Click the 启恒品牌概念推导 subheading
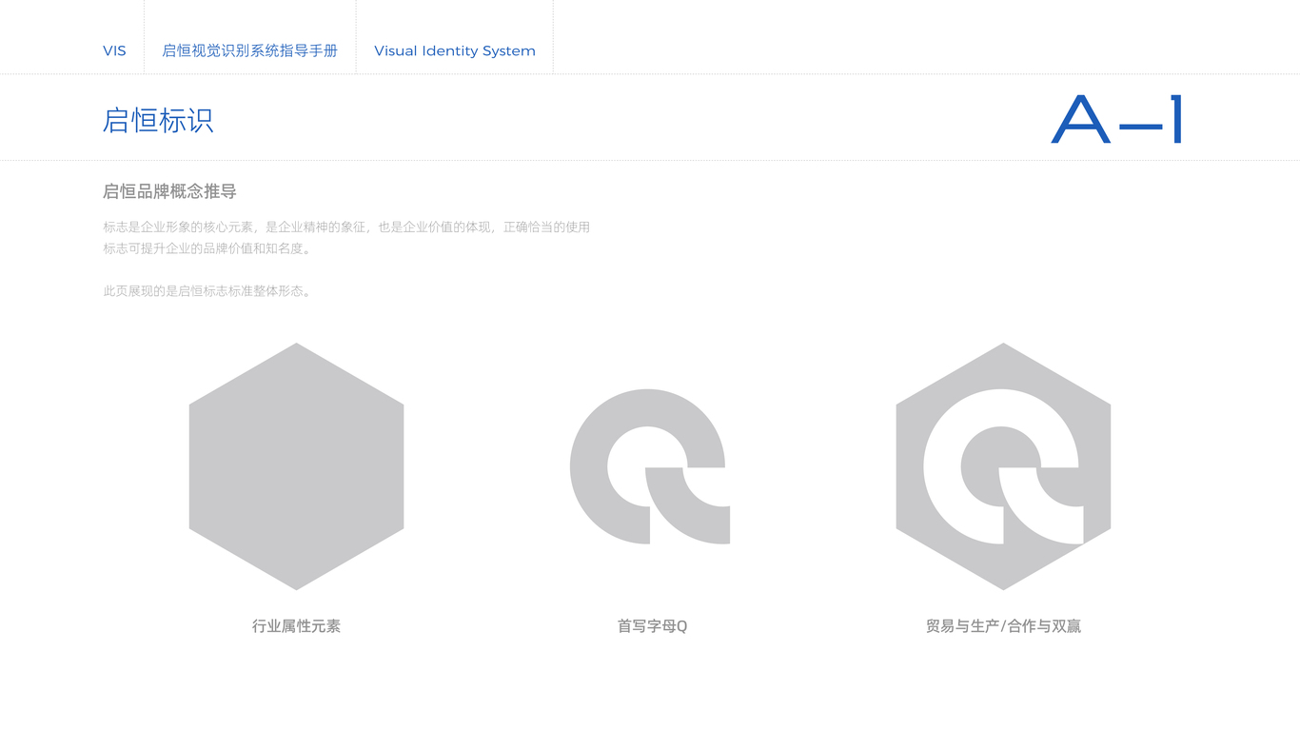The image size is (1300, 731). [169, 191]
